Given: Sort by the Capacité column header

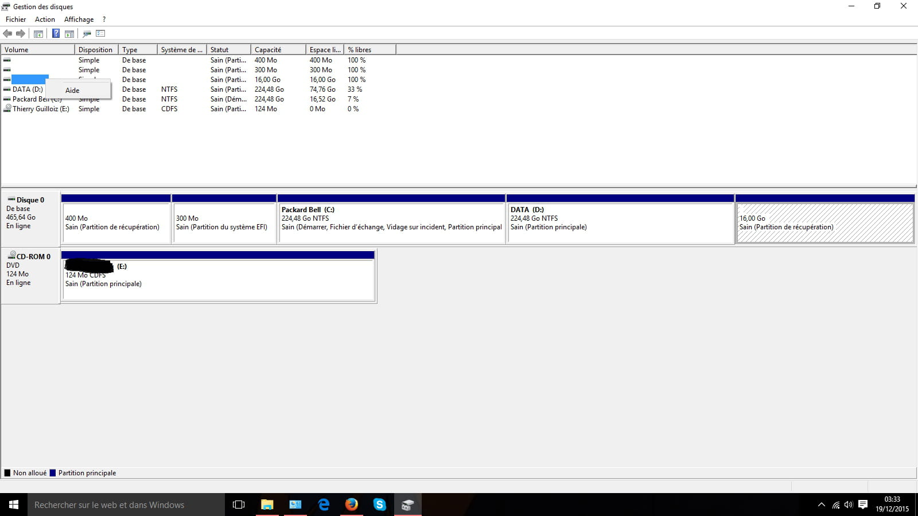Looking at the screenshot, I should 278,50.
